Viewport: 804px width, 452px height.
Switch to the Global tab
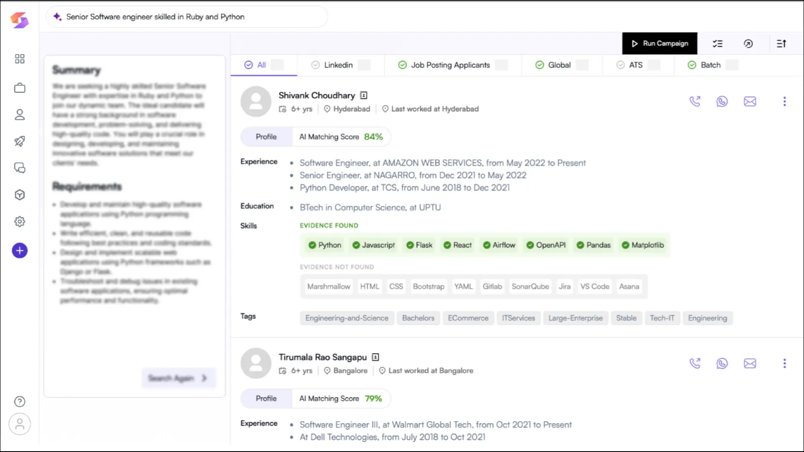(559, 65)
